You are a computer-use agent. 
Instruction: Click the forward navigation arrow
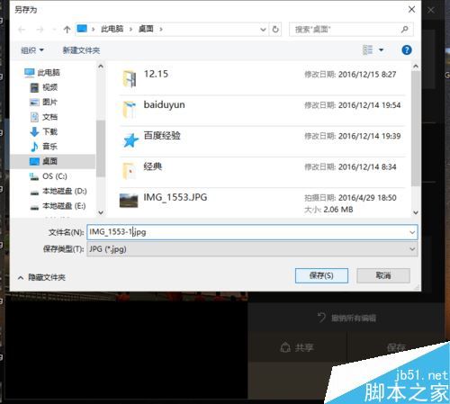(x=40, y=30)
